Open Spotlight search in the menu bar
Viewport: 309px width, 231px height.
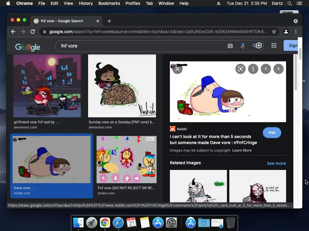coord(289,3)
